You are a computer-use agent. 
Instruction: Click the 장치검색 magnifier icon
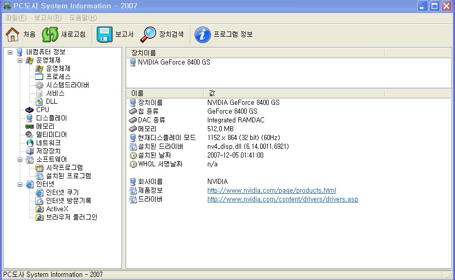[148, 35]
